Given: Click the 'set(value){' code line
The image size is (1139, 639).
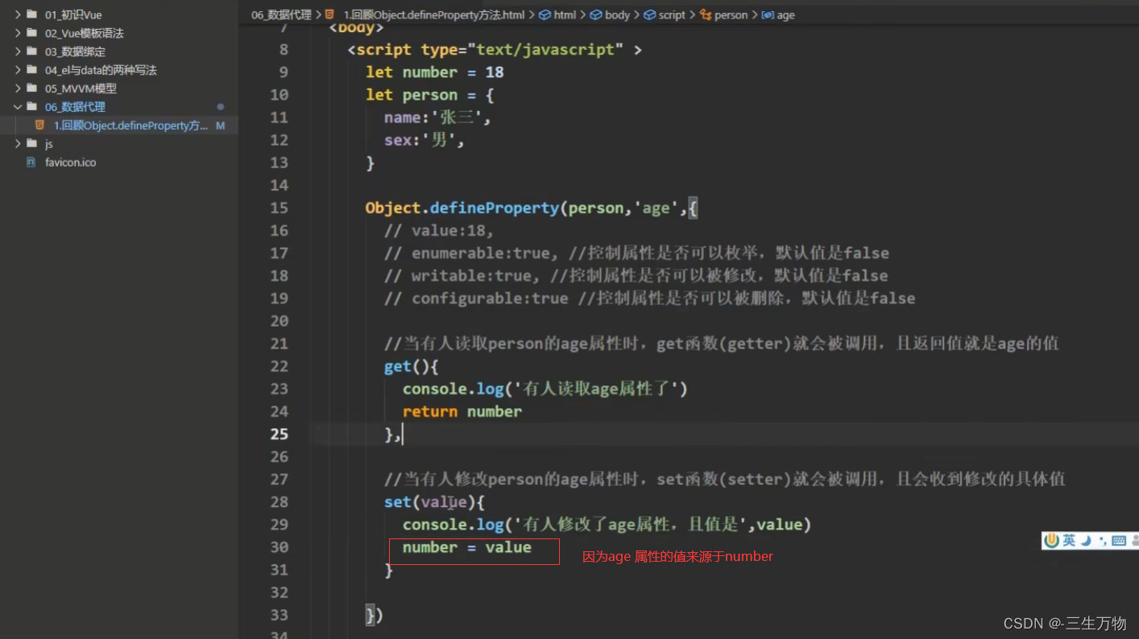Looking at the screenshot, I should (434, 502).
